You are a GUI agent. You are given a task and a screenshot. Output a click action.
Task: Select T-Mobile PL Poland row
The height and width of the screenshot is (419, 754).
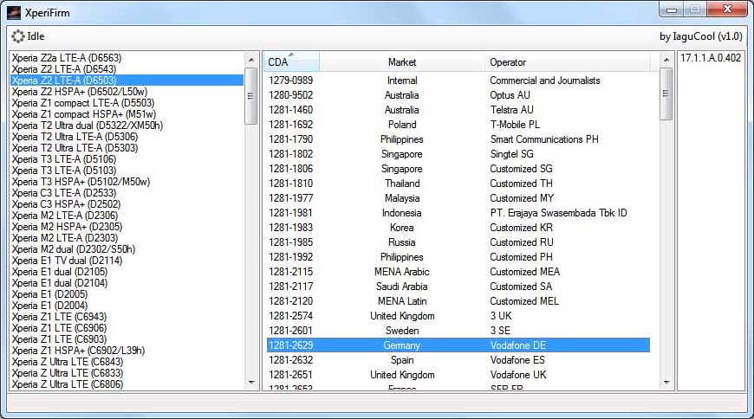(458, 125)
